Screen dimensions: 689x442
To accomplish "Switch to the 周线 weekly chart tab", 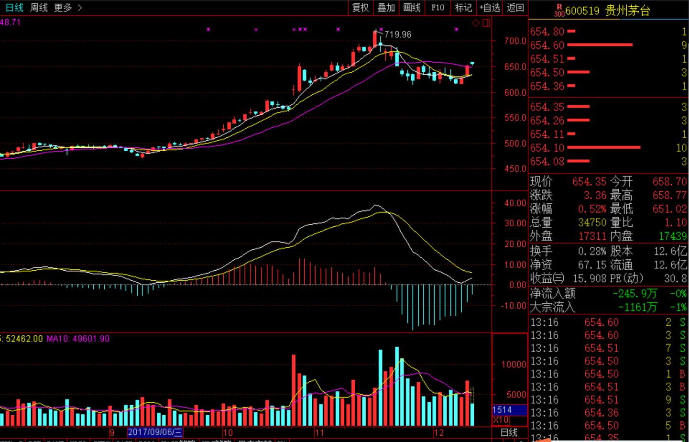I will click(x=39, y=8).
